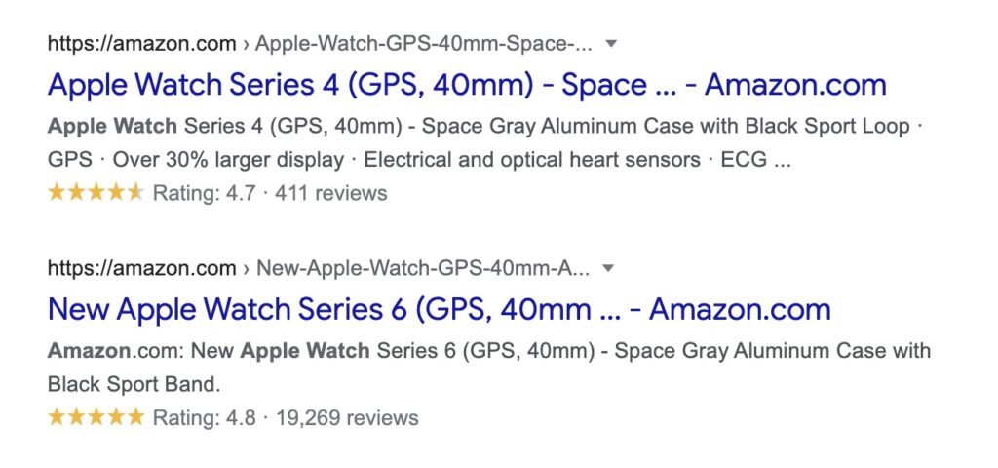Open the New Apple Watch Series 6 title
Viewport: 998px width, 468px height.
[439, 310]
